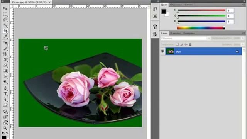The width and height of the screenshot is (247, 139).
Task: Click the G value input field
Action: [x=230, y=16]
